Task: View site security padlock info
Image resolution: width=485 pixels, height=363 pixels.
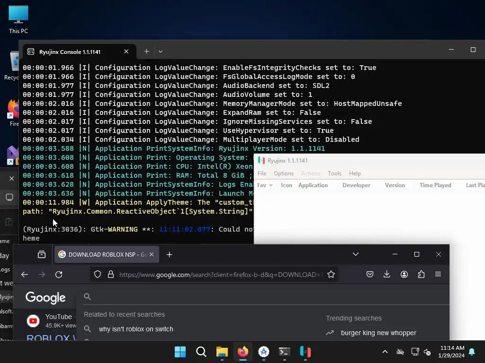Action: (111, 275)
